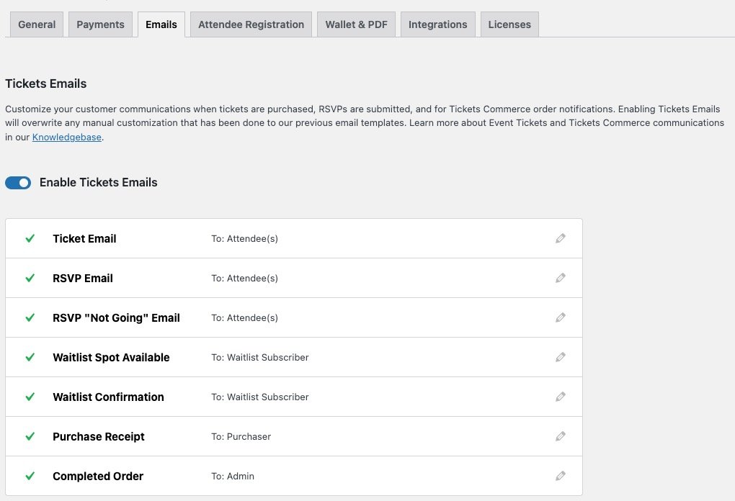Image resolution: width=735 pixels, height=501 pixels.
Task: Open the Wallet & PDF tab
Action: pyautogui.click(x=356, y=24)
